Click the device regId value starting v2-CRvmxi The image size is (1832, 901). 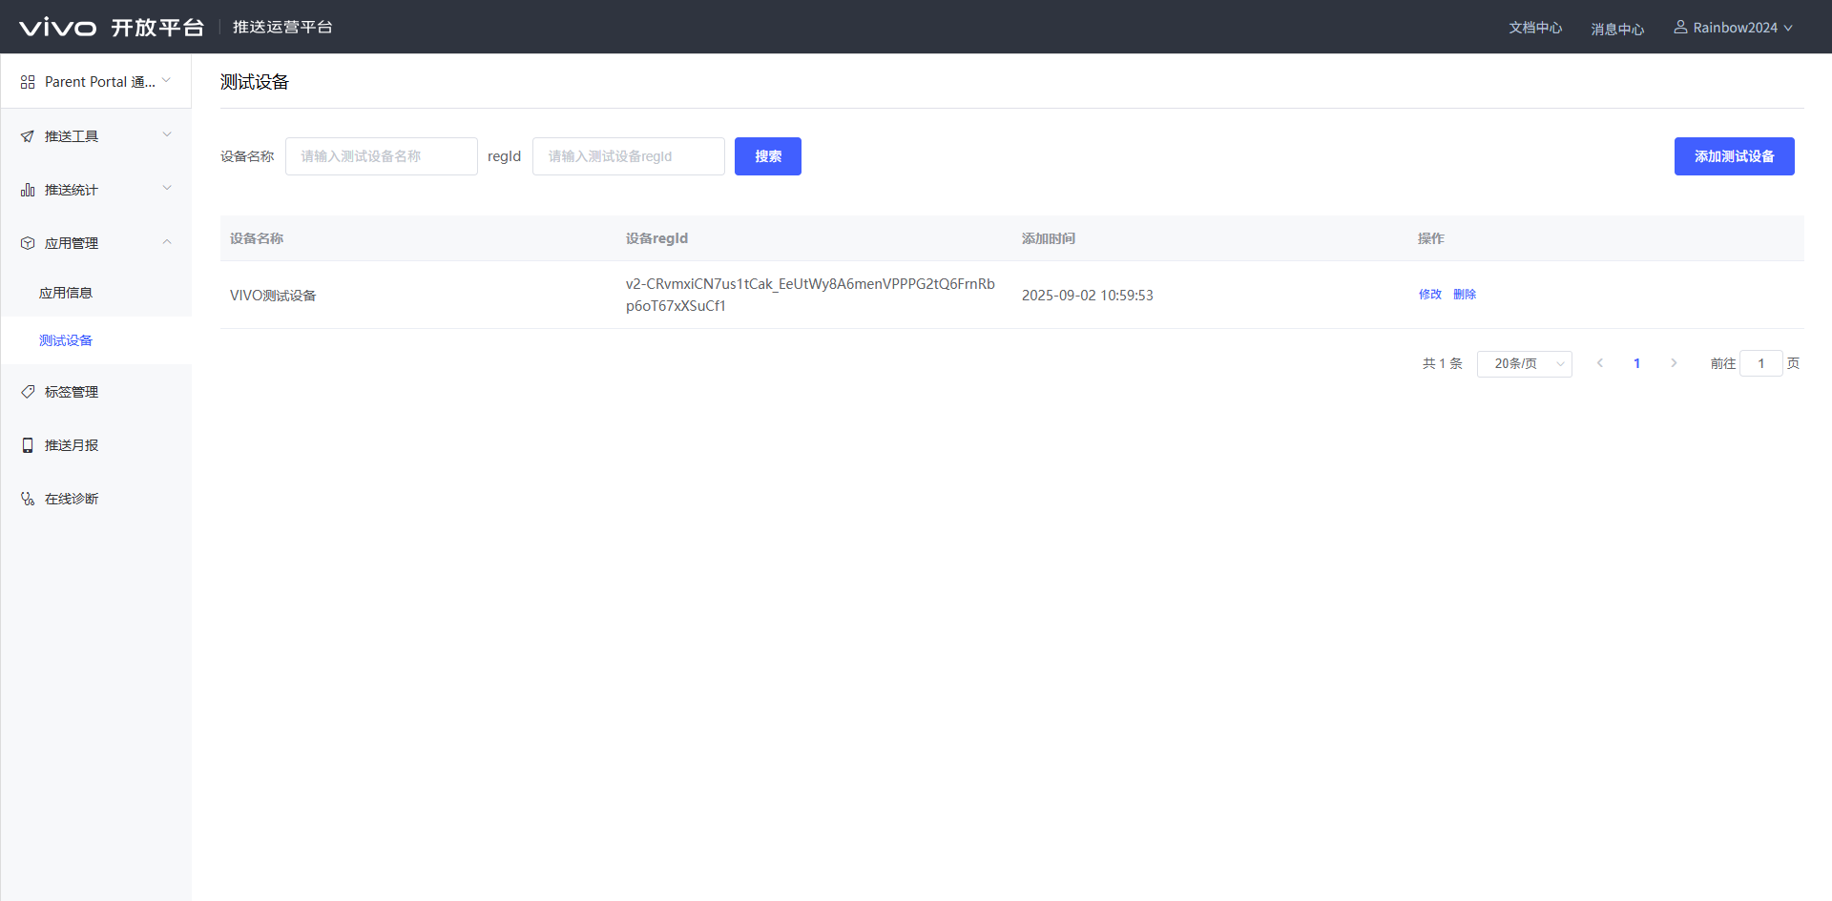coord(810,295)
